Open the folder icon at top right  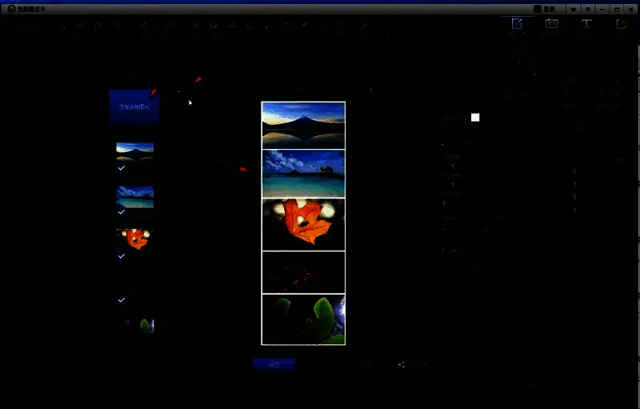[621, 24]
